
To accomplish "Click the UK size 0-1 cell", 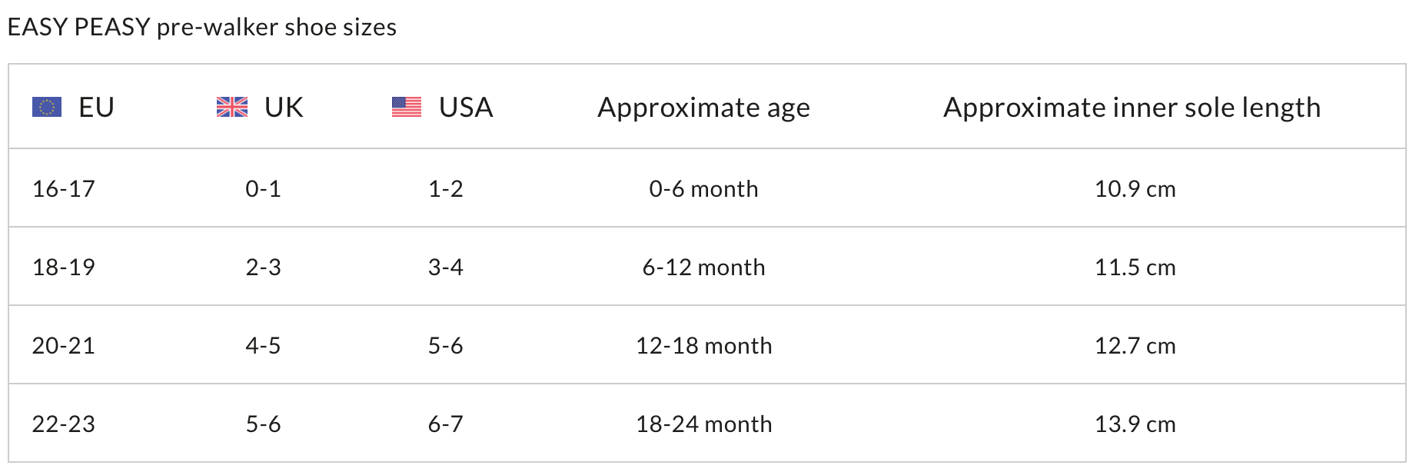I will pos(263,189).
